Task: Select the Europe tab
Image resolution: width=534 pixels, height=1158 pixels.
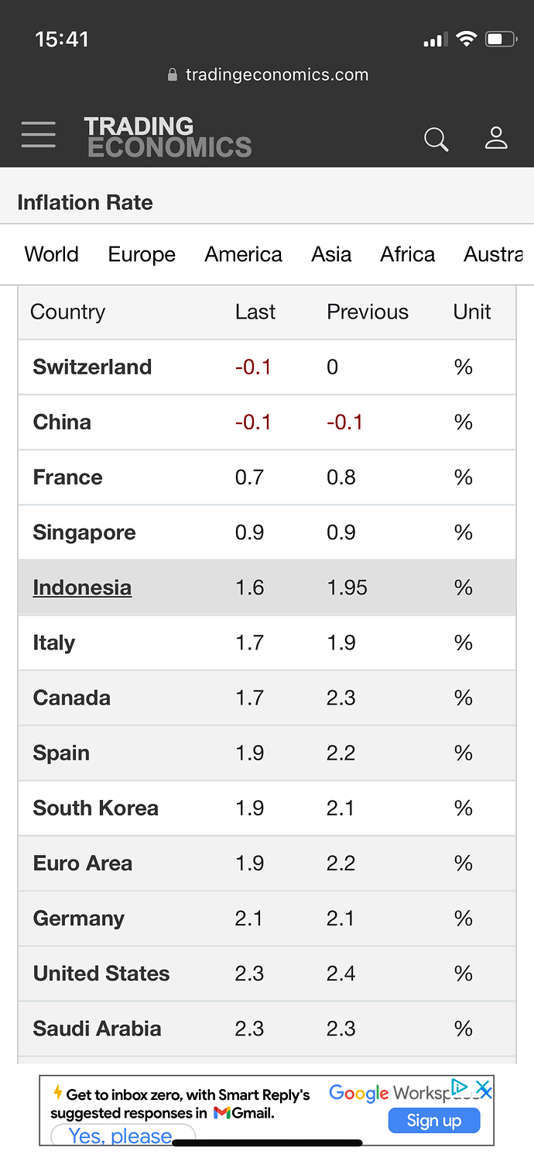Action: click(142, 254)
